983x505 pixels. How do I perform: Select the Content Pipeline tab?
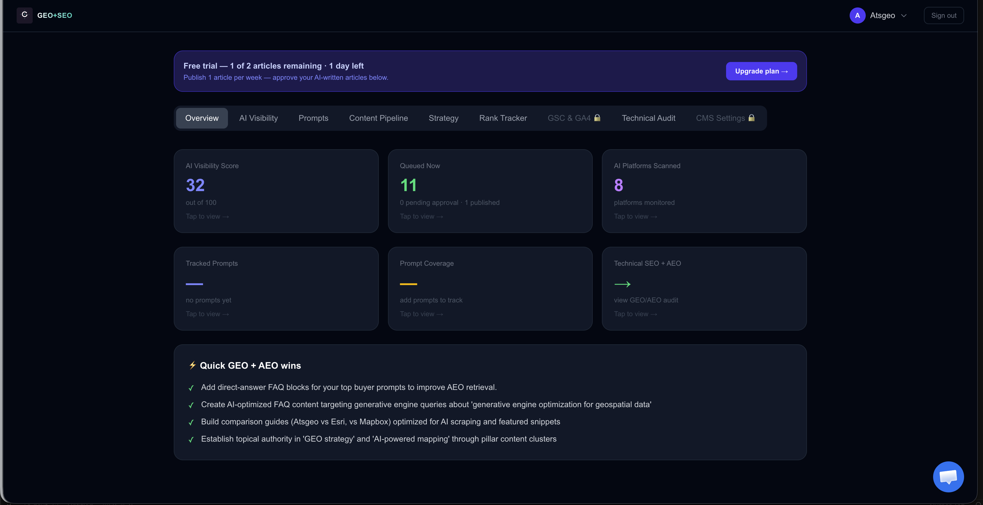[378, 118]
